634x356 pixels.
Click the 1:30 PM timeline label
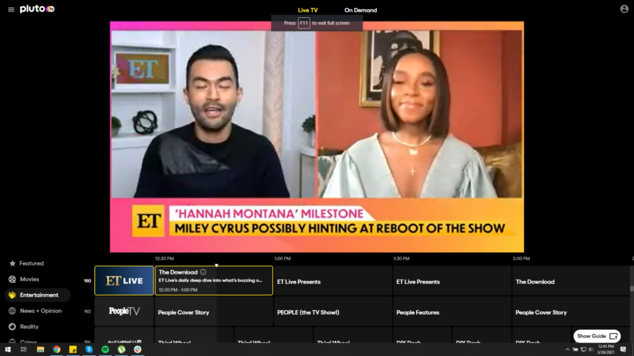point(401,258)
